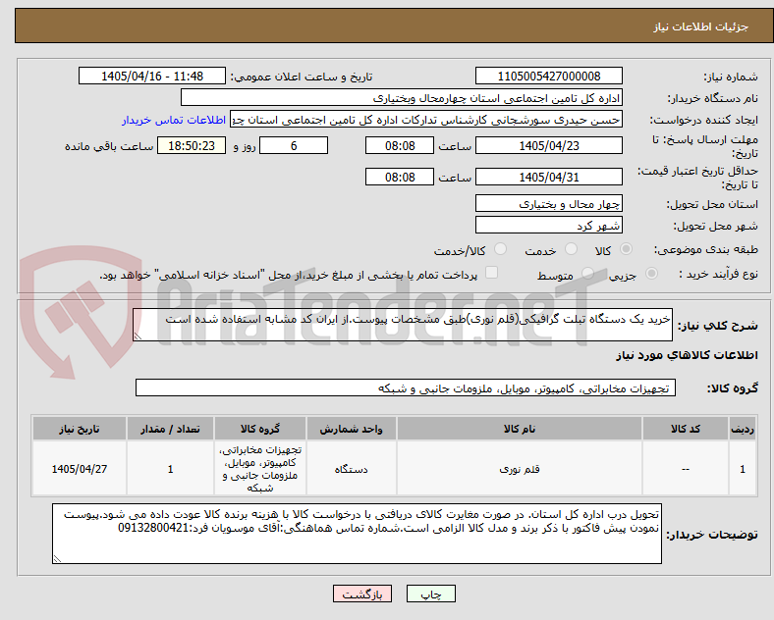Click the description textarea resize grip
This screenshot has width=774, height=620.
138,336
